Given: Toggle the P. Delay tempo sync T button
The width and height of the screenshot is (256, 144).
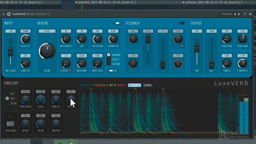Looking at the screenshot, I should click(70, 70).
